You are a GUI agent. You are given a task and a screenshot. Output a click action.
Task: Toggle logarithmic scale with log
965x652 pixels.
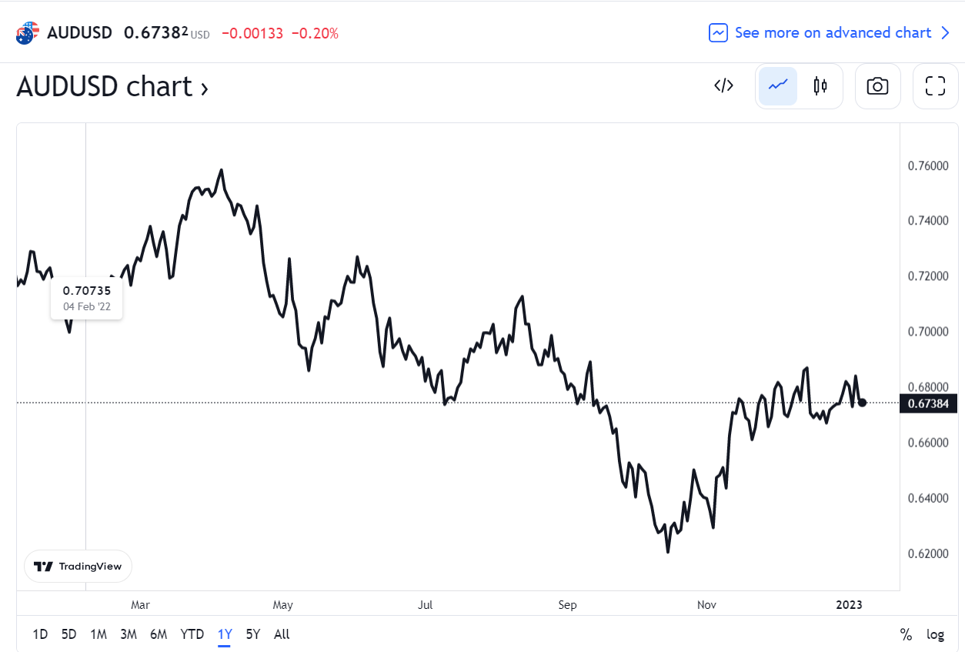tap(935, 634)
